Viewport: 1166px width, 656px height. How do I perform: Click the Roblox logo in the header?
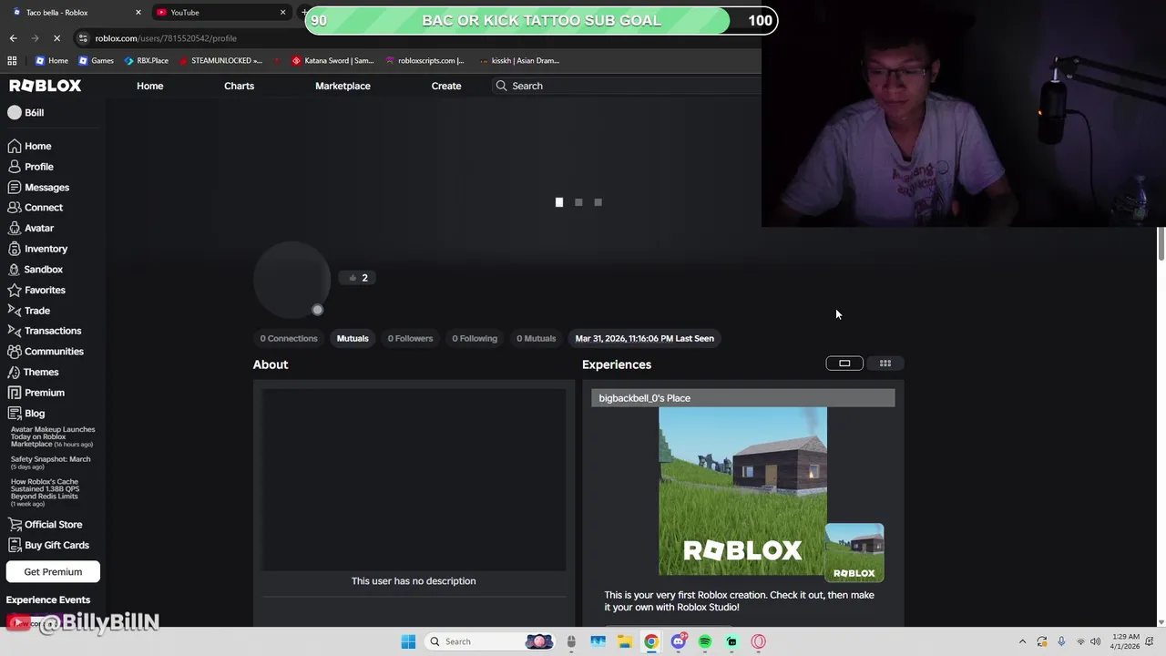(x=46, y=86)
